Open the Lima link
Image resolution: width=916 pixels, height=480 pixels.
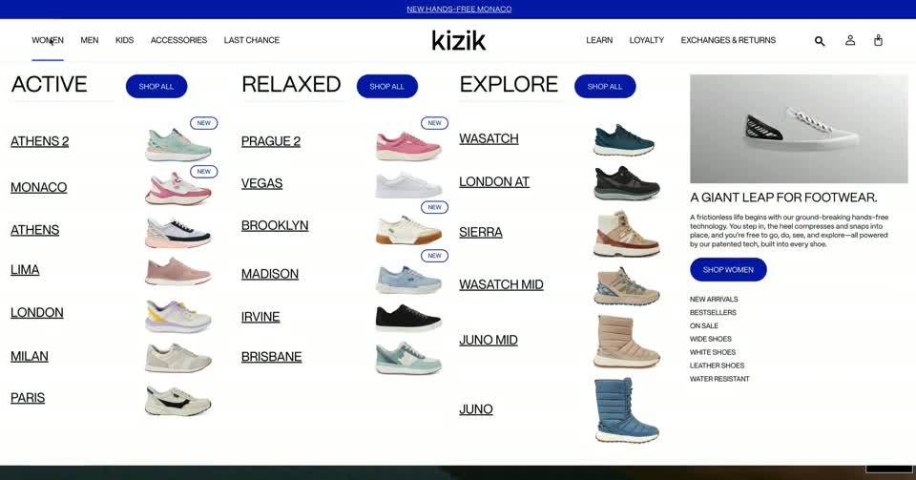pyautogui.click(x=25, y=270)
